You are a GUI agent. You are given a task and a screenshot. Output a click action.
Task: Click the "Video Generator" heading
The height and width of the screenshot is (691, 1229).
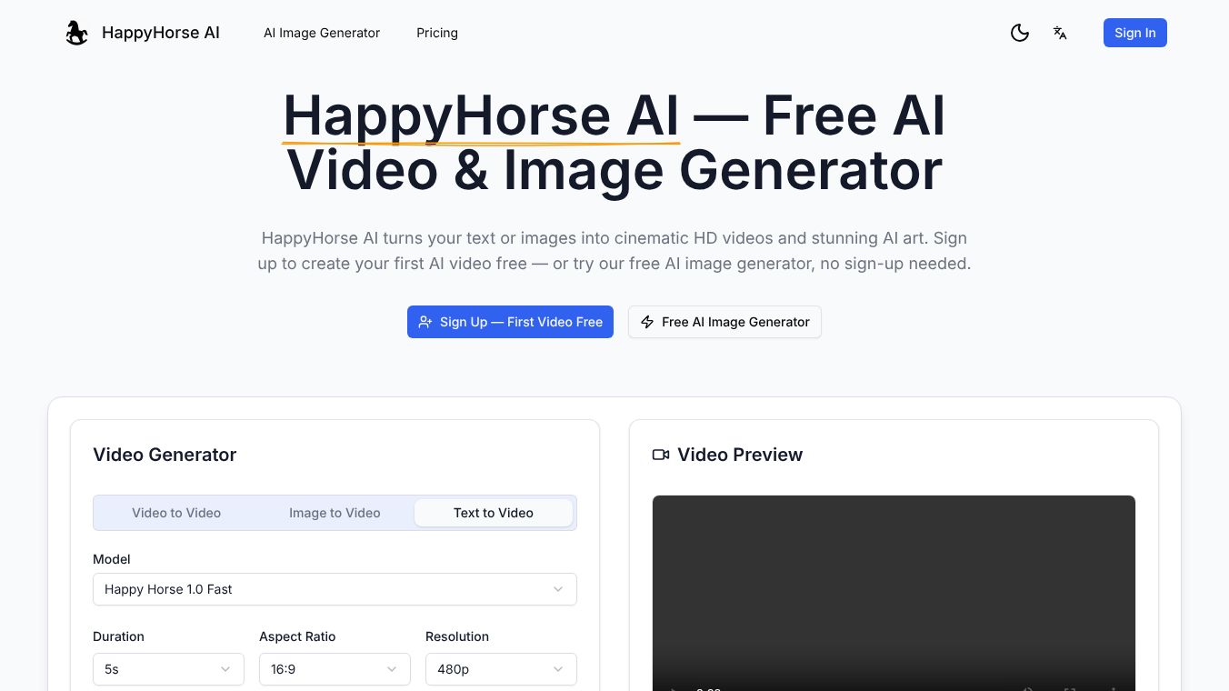[165, 455]
